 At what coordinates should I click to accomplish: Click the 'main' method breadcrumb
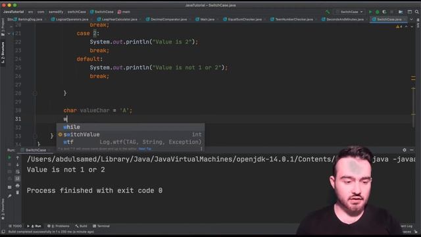point(124,12)
